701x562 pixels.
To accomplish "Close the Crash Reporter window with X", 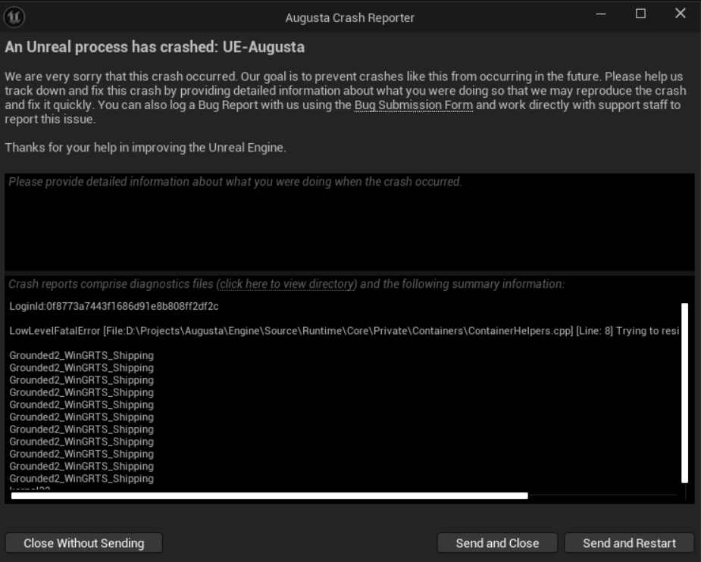I will 681,14.
